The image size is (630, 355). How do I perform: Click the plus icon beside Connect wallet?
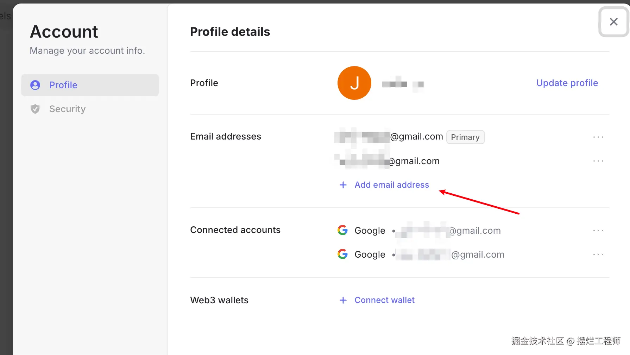coord(343,300)
